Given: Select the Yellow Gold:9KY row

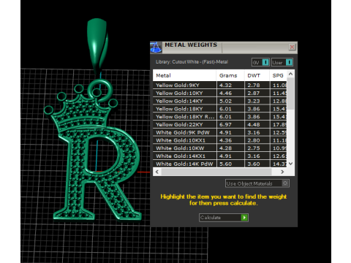Looking at the screenshot, I should click(x=220, y=85).
